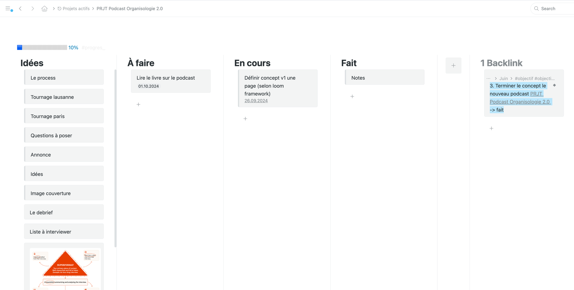Add a new column using the plus icon

(453, 65)
